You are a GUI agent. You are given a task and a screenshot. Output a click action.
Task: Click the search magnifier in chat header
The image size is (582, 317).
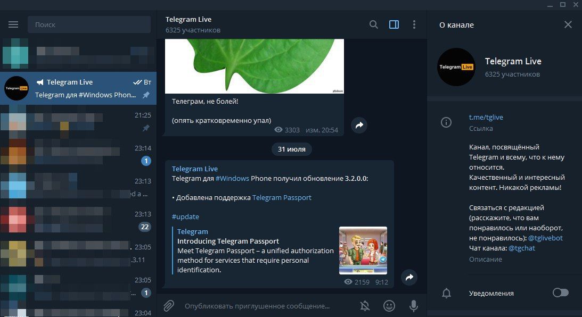(374, 24)
